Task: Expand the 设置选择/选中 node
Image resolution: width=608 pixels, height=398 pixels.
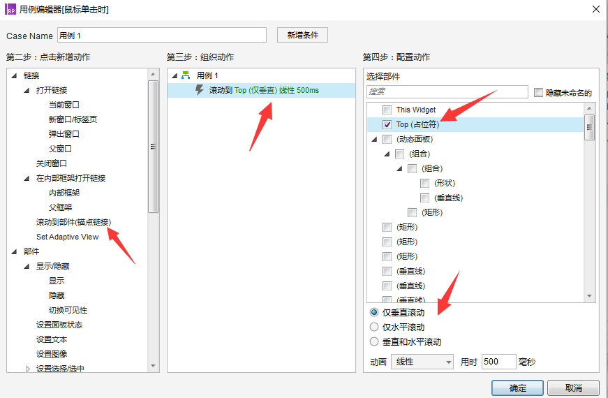Action: [27, 369]
